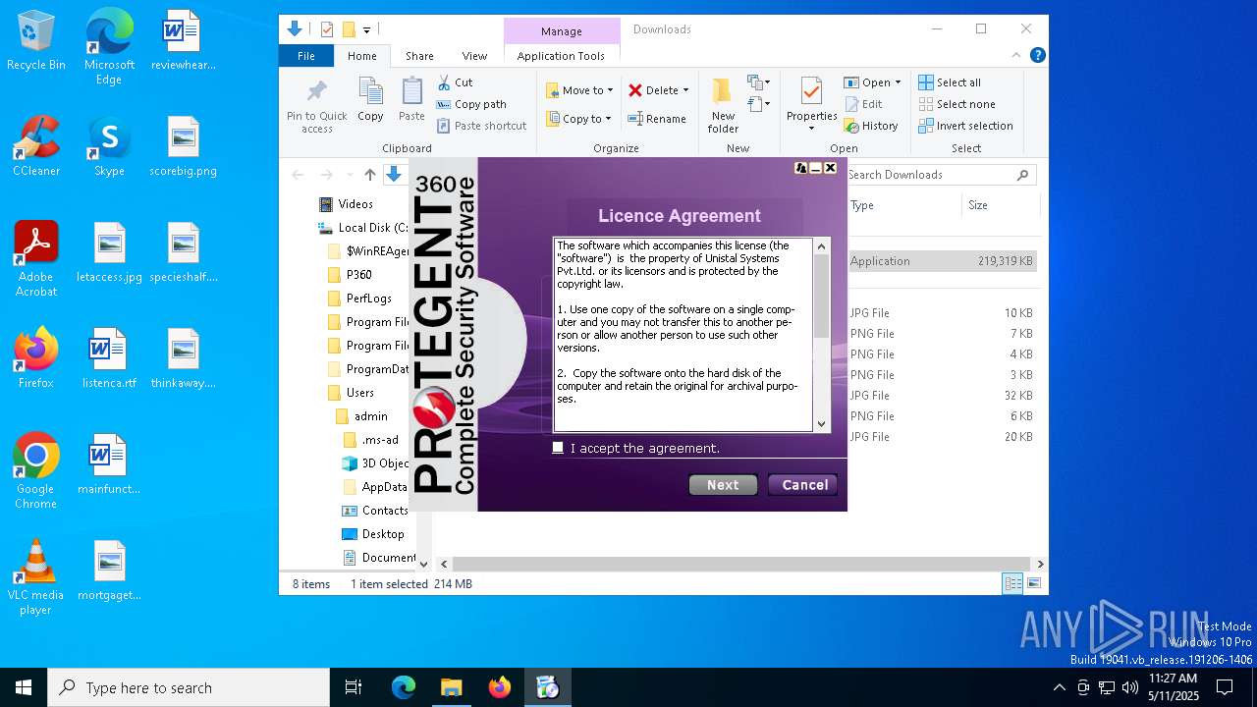The height and width of the screenshot is (707, 1257).
Task: Open the notification center icon
Action: click(1226, 687)
